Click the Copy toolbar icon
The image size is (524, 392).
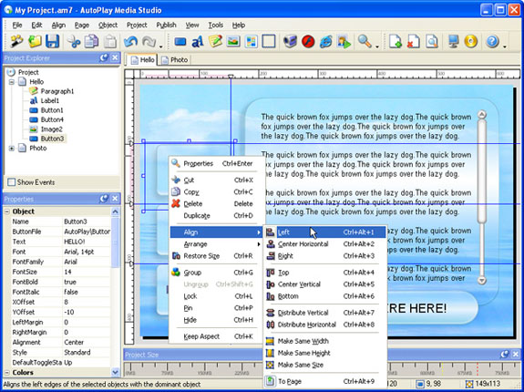pyautogui.click(x=91, y=41)
